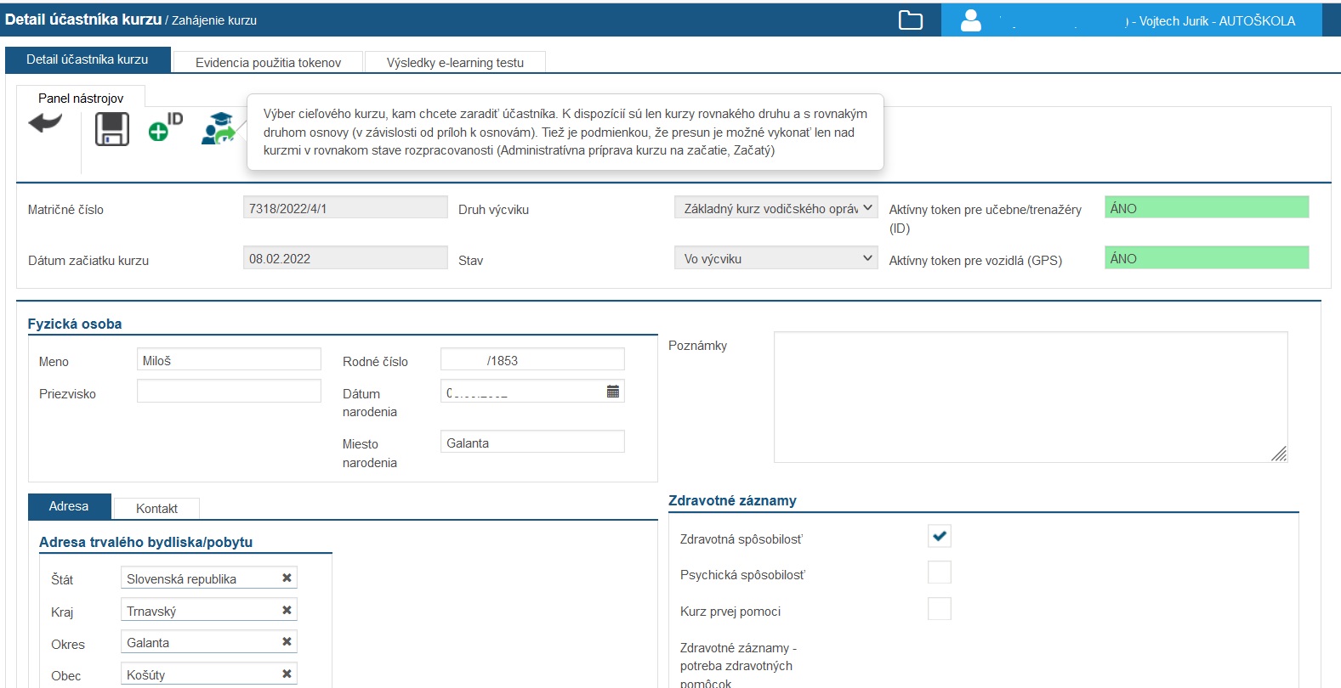
Task: Expand the Druh výcviku dropdown
Action: tap(775, 208)
